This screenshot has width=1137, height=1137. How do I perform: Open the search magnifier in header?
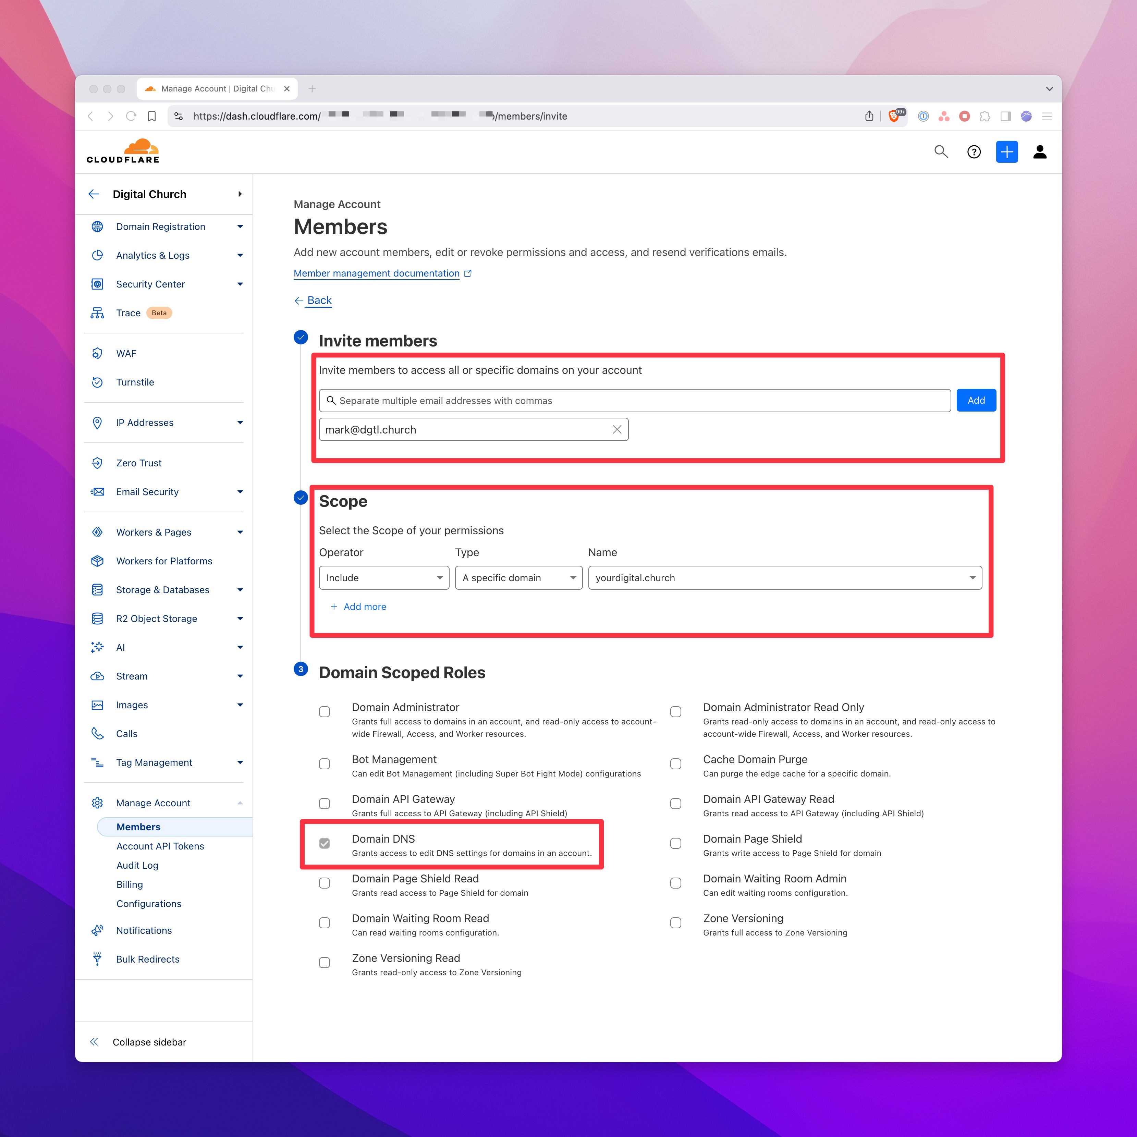click(x=941, y=152)
